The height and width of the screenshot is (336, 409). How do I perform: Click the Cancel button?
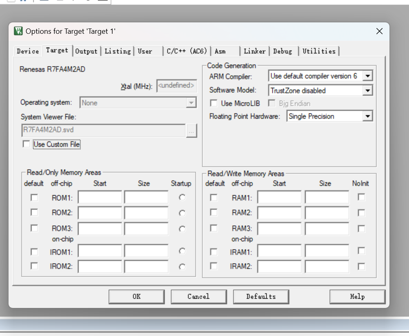[x=199, y=297]
